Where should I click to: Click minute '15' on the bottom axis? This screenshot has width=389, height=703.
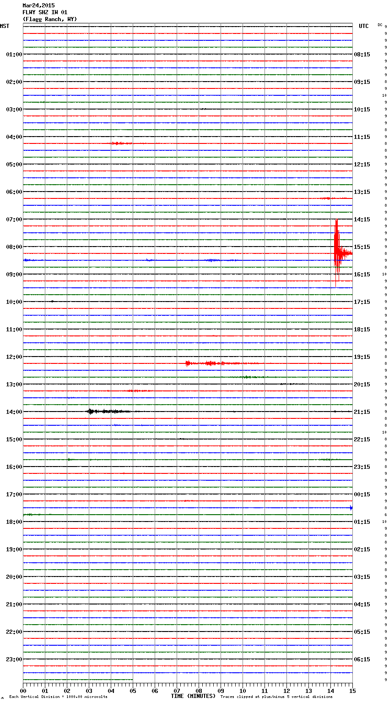tap(352, 691)
